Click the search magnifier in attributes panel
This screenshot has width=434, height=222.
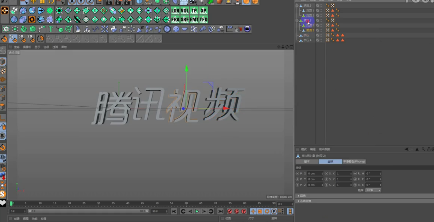[423, 149]
